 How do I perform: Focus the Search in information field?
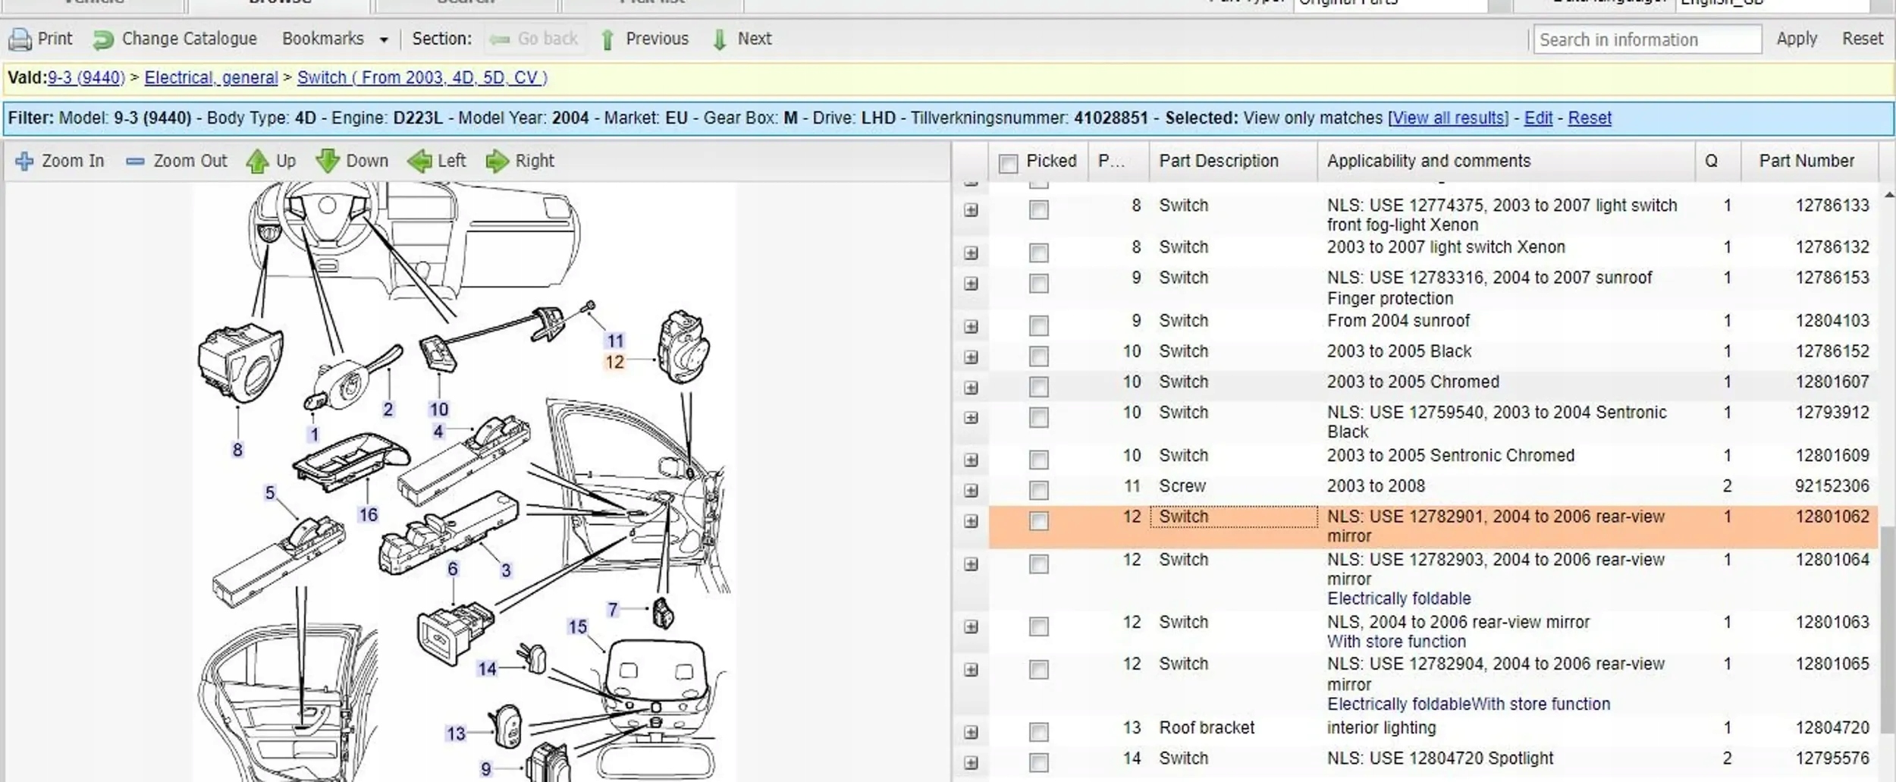click(x=1647, y=39)
